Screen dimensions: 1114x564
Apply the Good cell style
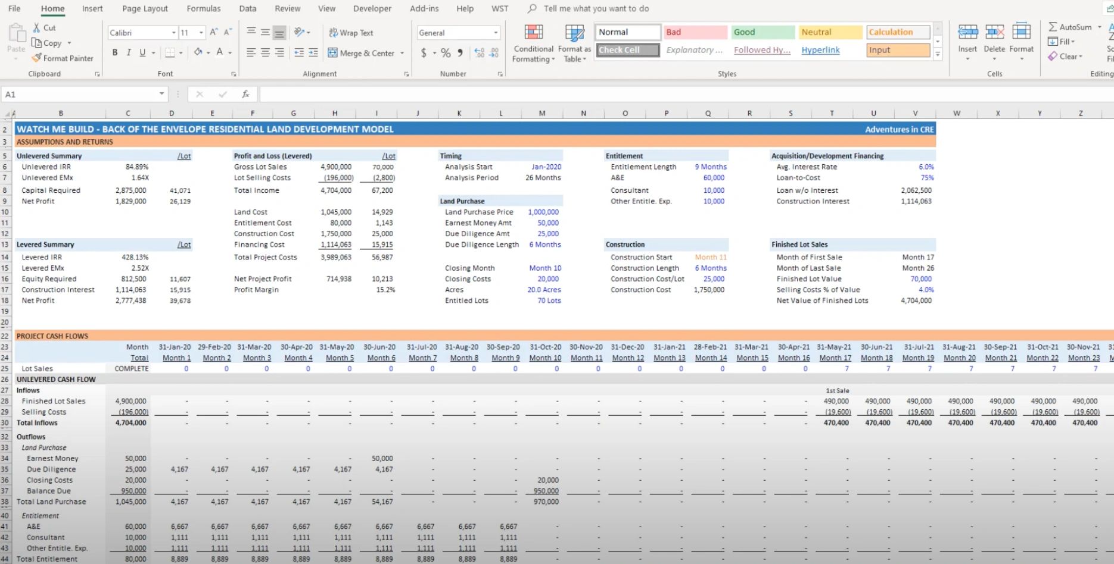click(763, 32)
